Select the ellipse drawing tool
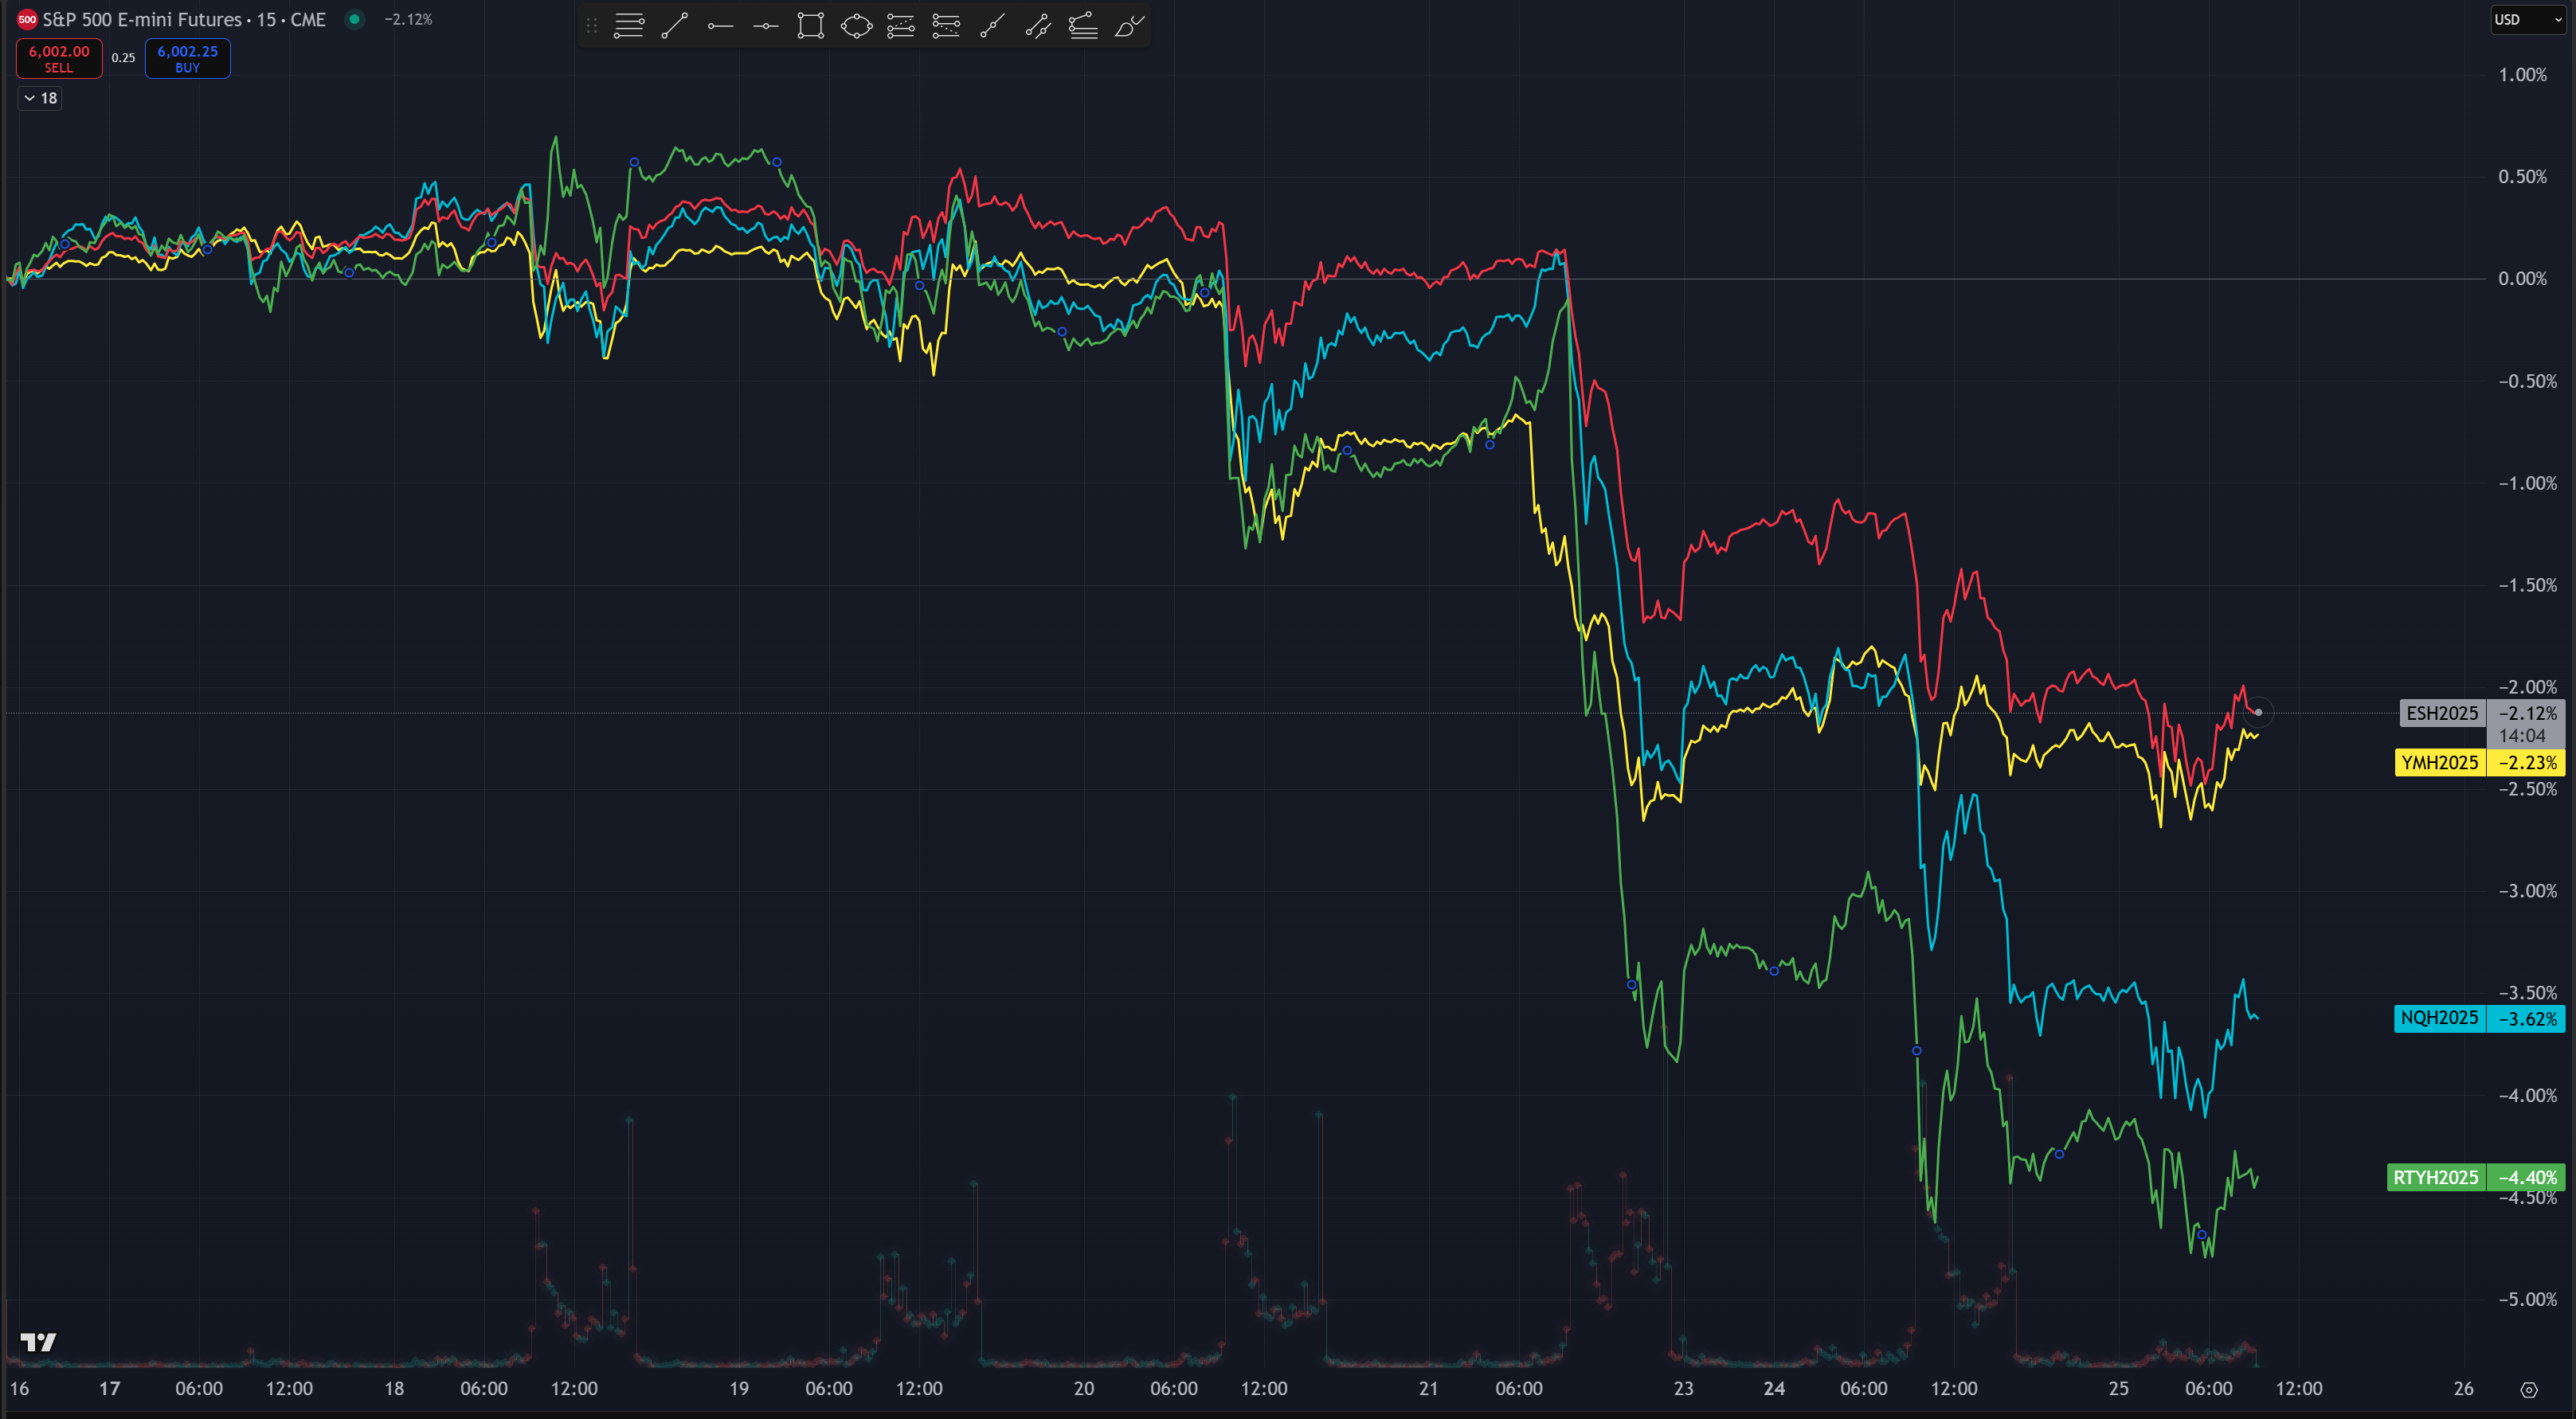 856,27
